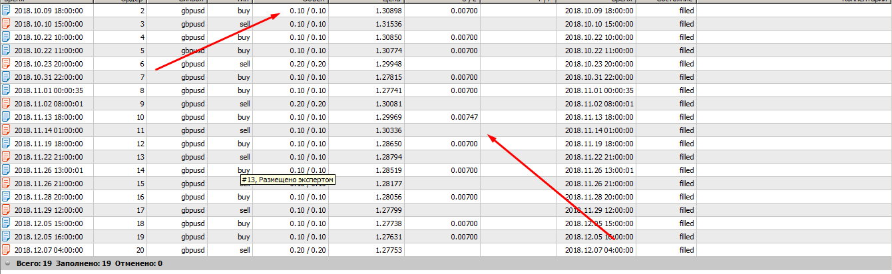The image size is (892, 274).
Task: Select the order icon in the 1.30774 price row
Action: coord(6,51)
